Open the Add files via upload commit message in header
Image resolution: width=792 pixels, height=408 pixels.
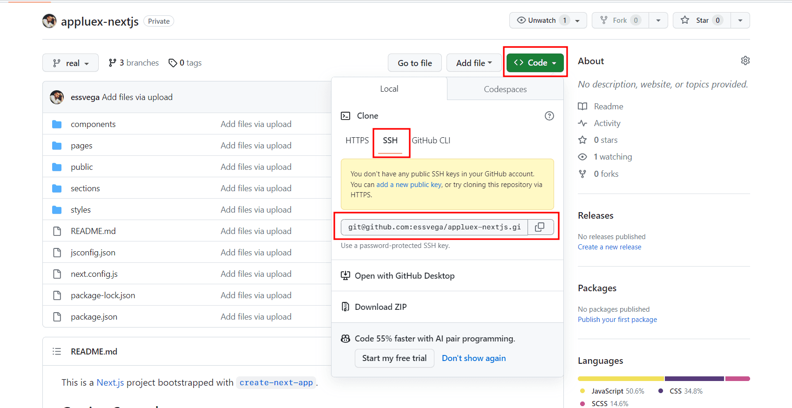click(137, 97)
